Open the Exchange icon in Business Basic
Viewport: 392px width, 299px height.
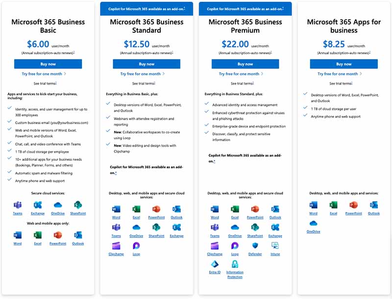pyautogui.click(x=38, y=205)
